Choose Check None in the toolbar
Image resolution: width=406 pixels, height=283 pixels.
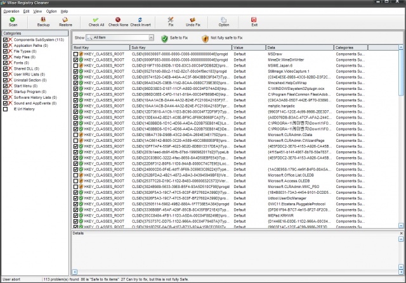(x=118, y=22)
